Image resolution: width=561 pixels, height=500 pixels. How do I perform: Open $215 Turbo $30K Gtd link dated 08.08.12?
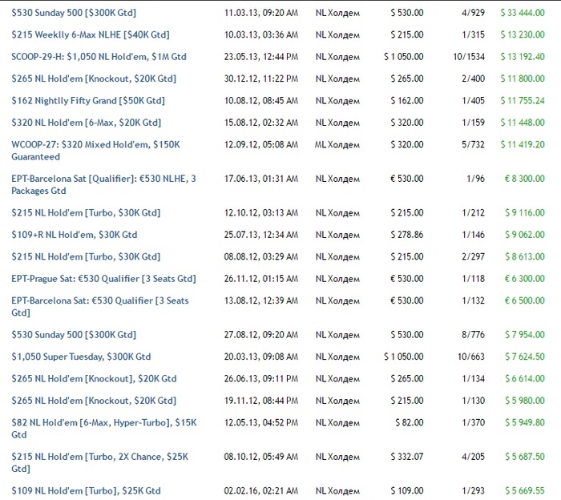[86, 256]
